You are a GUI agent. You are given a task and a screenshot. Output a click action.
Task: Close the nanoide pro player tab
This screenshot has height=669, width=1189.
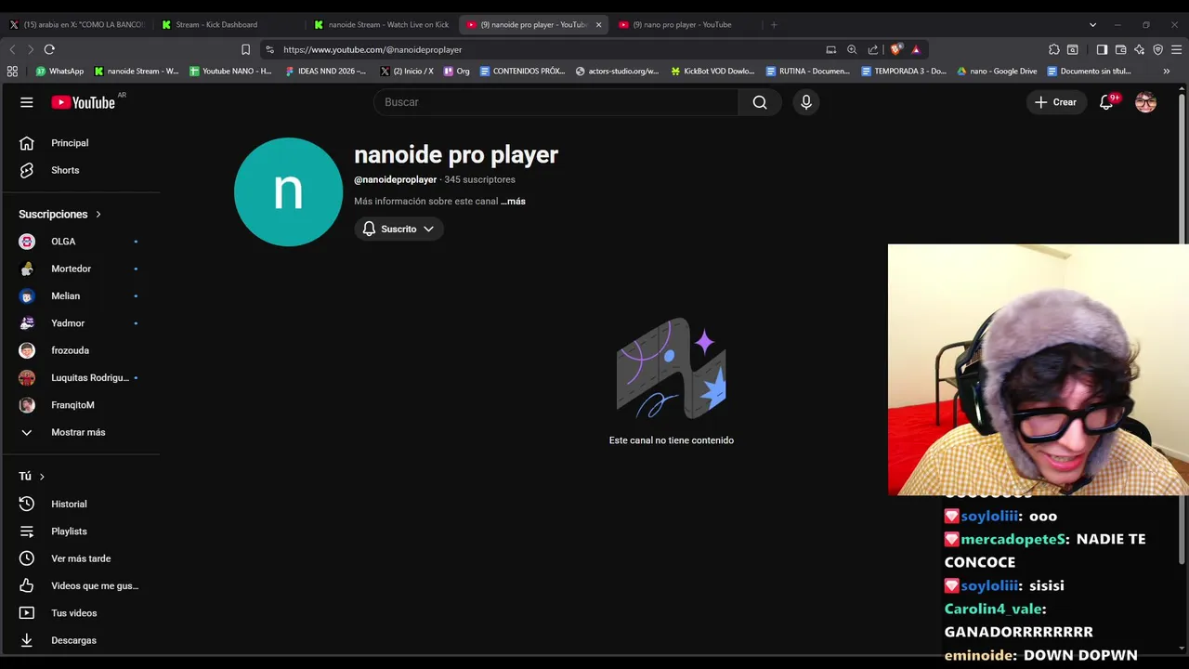[598, 25]
